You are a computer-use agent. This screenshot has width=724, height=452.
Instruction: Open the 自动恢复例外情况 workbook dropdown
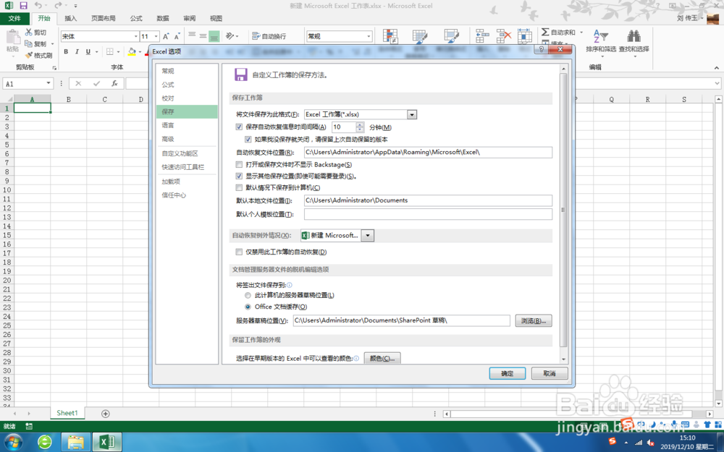(x=367, y=235)
